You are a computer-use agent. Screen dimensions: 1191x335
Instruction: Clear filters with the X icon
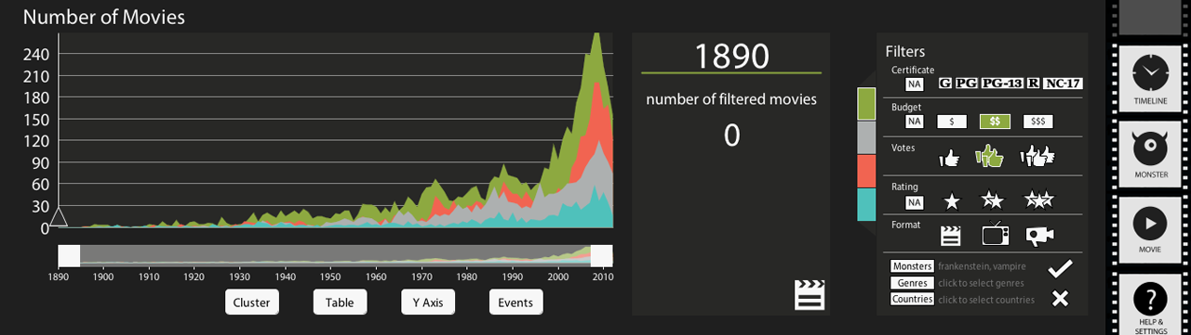pos(1059,298)
